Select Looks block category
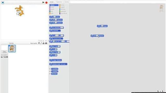 click(x=52, y=7)
